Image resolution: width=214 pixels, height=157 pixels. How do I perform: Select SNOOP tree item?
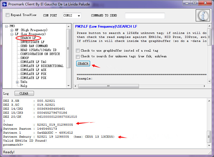(25, 58)
